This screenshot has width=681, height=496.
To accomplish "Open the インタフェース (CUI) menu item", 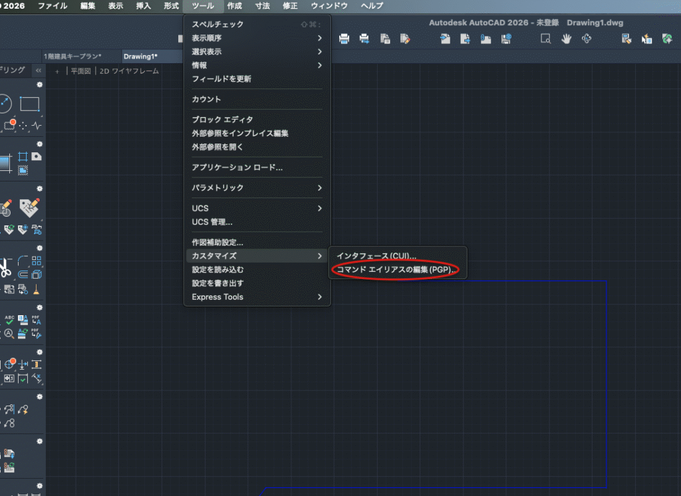I will (376, 256).
